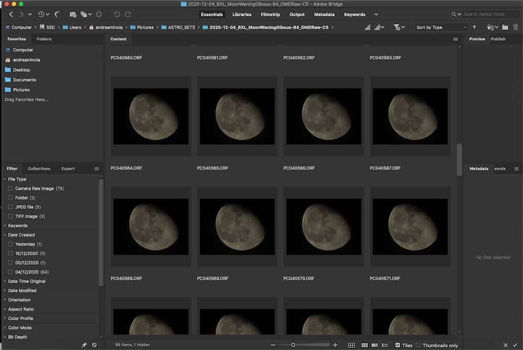Image resolution: width=523 pixels, height=350 pixels.
Task: Expand the Aspect Ratio filter section
Action: pyautogui.click(x=5, y=309)
